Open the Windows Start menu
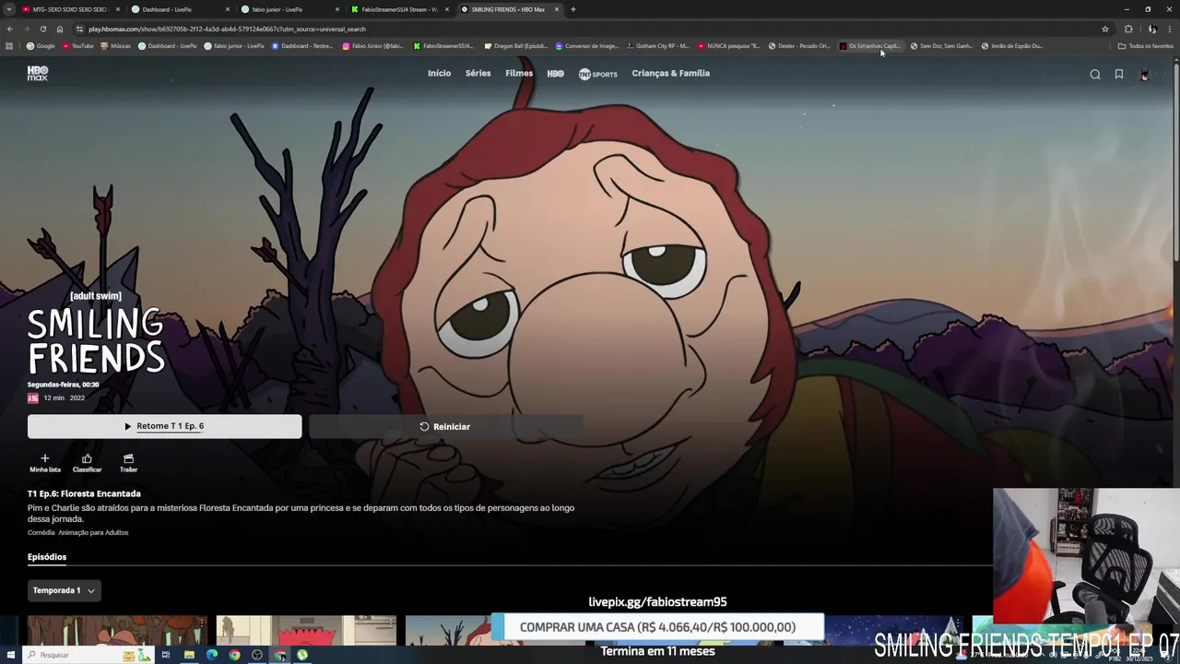Viewport: 1180px width, 664px height. pyautogui.click(x=9, y=655)
